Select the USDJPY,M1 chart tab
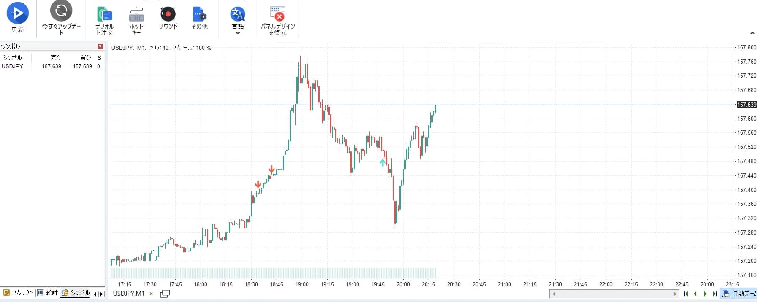 click(x=129, y=294)
